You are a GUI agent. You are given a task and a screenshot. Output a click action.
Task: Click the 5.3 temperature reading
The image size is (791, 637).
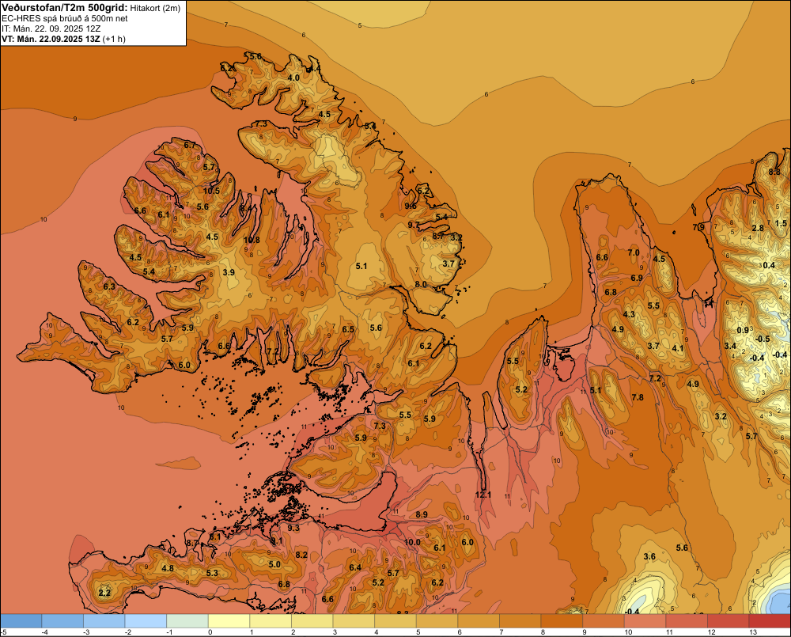212,573
